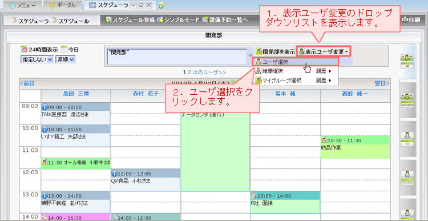This screenshot has height=221, width=428.
Task: Open the 昇順 sort order dropdown
Action: pyautogui.click(x=66, y=59)
